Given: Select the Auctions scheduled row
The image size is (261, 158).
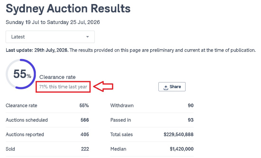Looking at the screenshot, I should (x=47, y=120).
